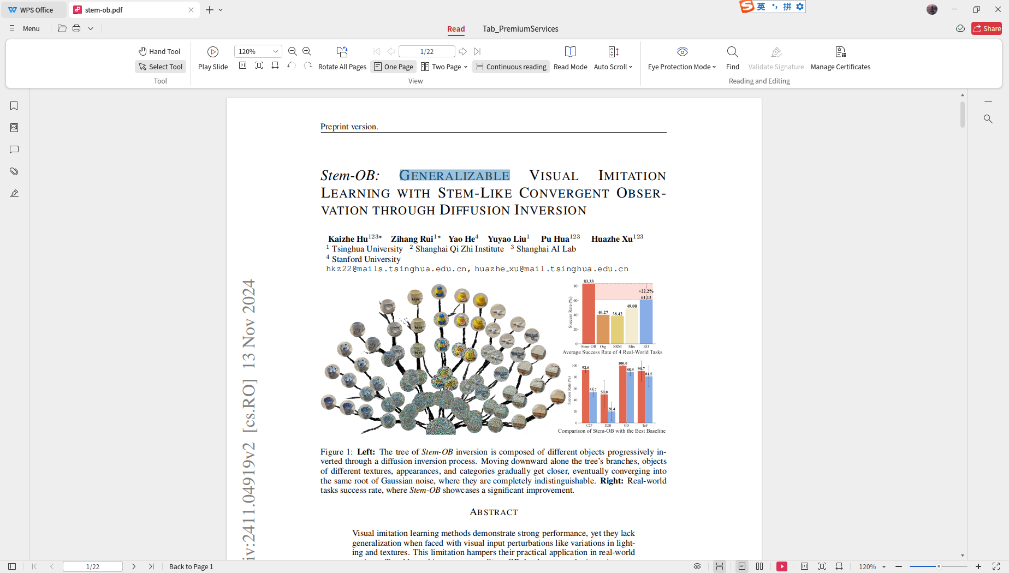The width and height of the screenshot is (1009, 573).
Task: Expand the quick access toolbar dropdown
Action: click(91, 28)
